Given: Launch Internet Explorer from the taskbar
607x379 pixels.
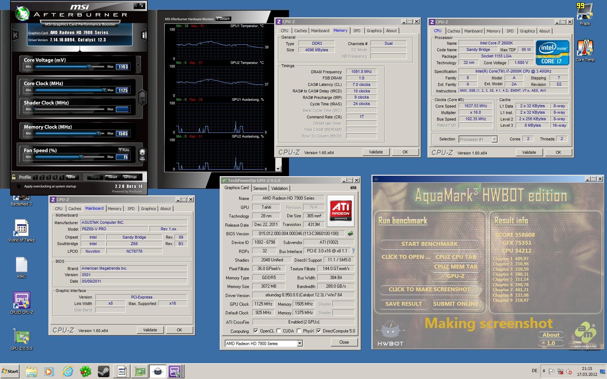Looking at the screenshot, I should click(68, 371).
